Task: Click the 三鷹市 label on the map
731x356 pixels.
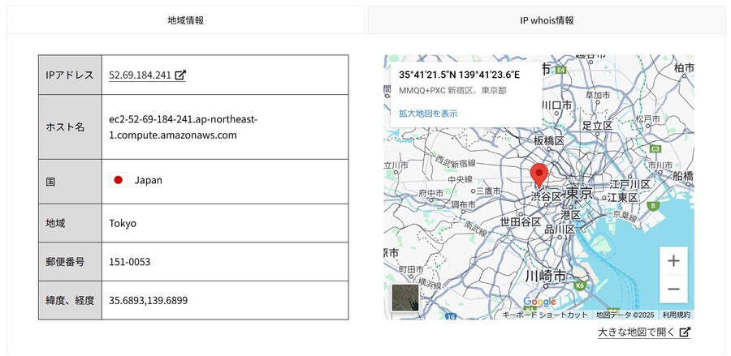Action: (x=488, y=191)
